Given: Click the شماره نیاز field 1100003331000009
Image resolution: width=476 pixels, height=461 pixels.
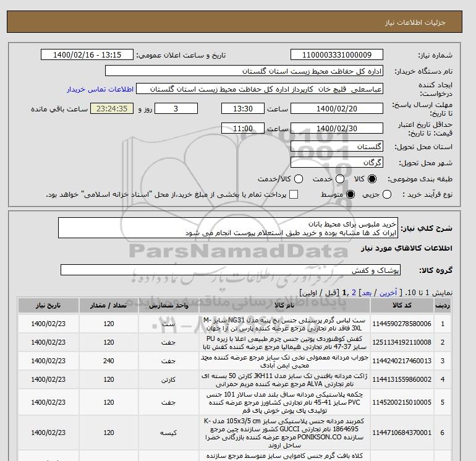Looking at the screenshot, I should pyautogui.click(x=337, y=54).
